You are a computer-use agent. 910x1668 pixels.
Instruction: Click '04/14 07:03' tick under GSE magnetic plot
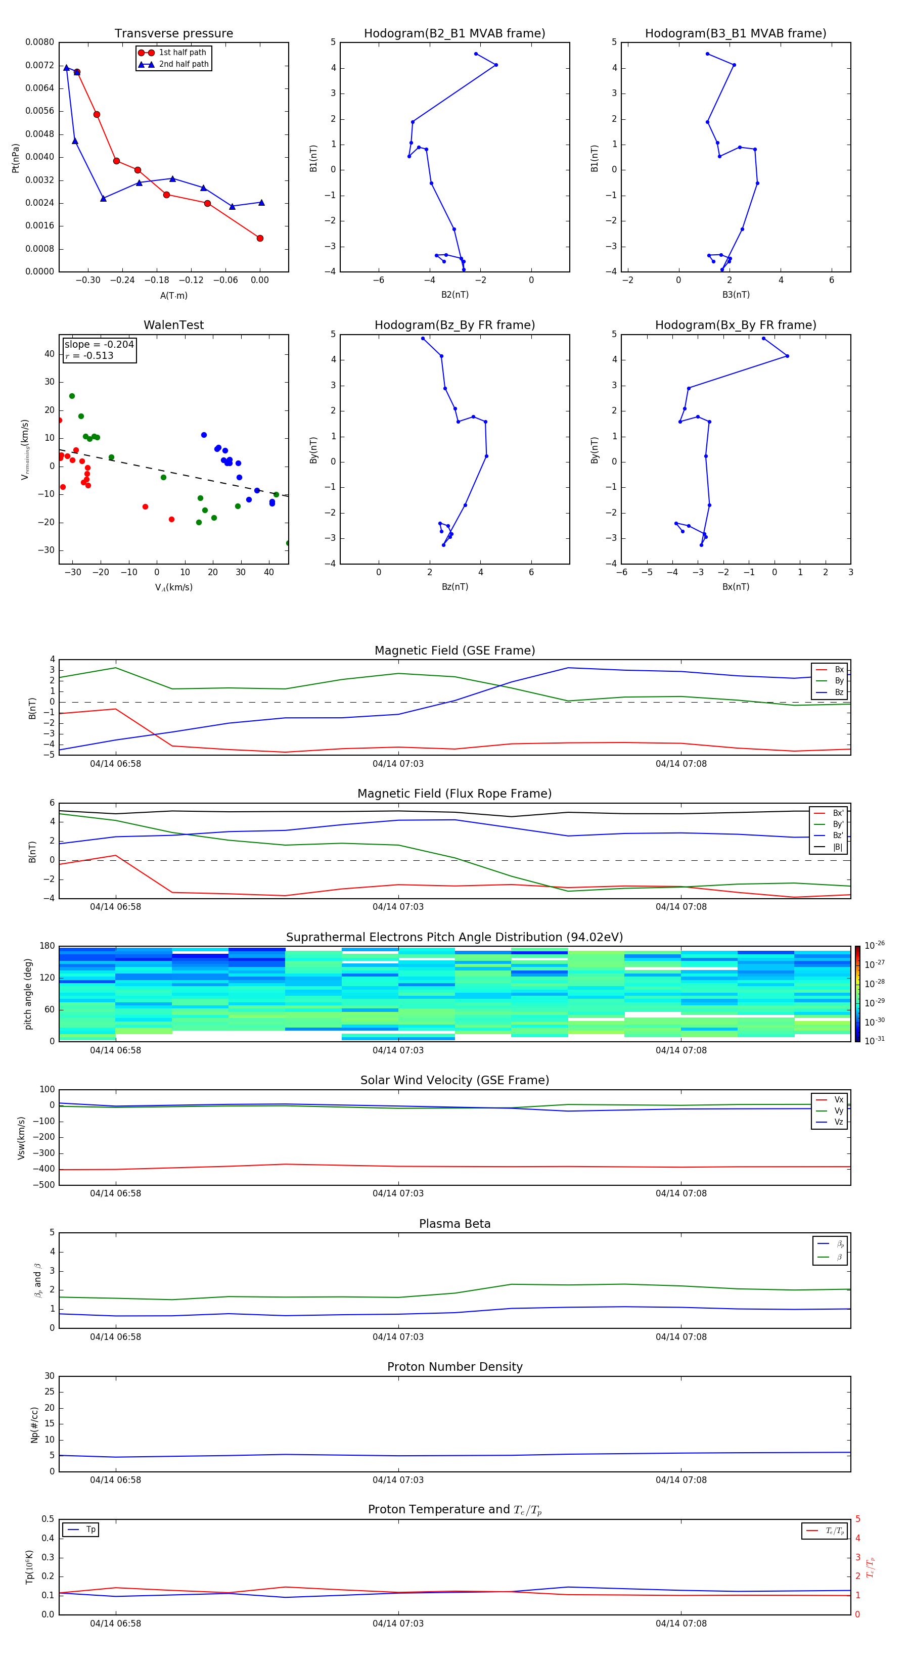pos(398,764)
